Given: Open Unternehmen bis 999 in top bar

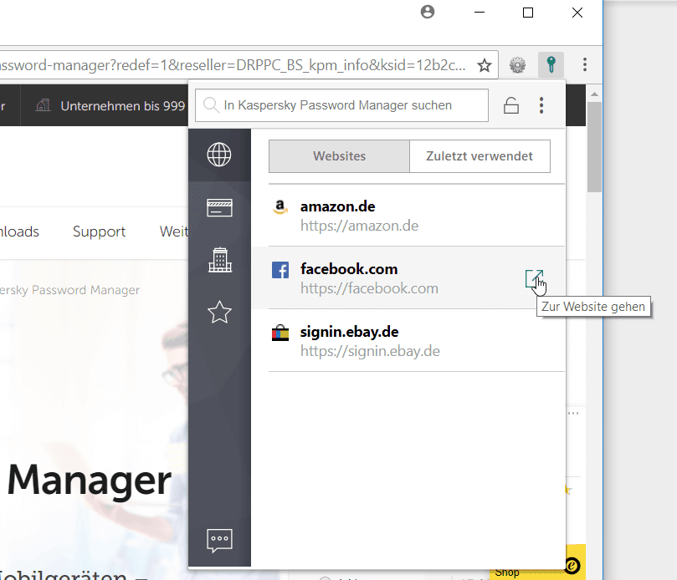Looking at the screenshot, I should (123, 105).
